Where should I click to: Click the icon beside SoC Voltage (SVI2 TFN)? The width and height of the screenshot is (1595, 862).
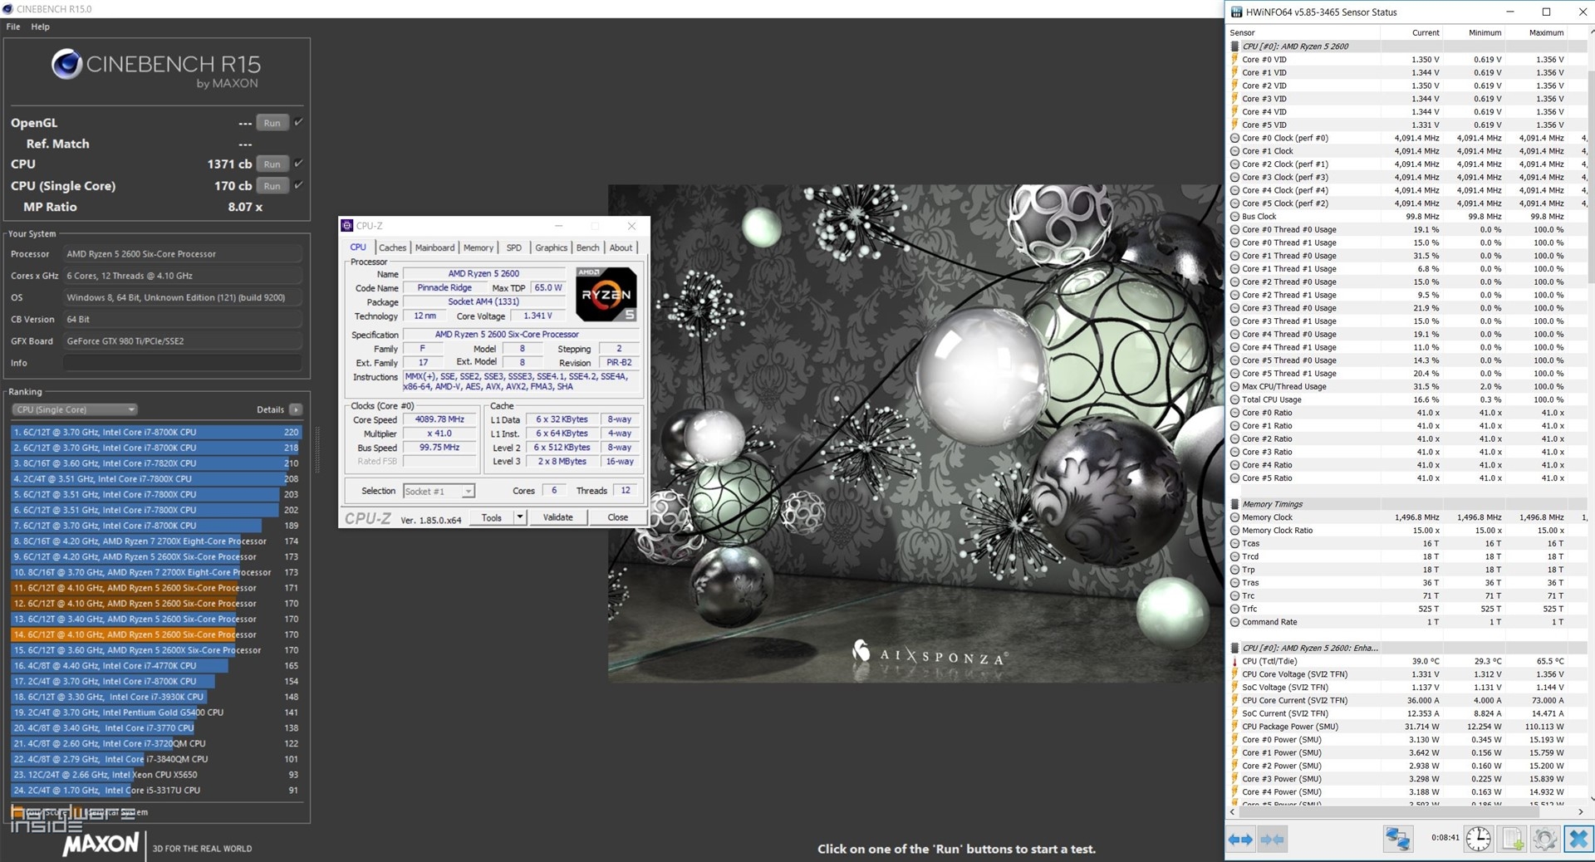1234,688
